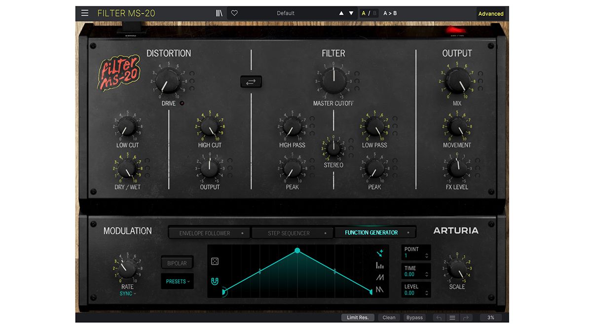Load next preset with down arrow

coord(351,13)
